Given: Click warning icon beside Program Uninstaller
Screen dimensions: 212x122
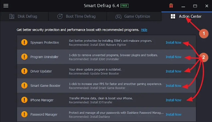Looking at the screenshot, I should click(x=24, y=57).
